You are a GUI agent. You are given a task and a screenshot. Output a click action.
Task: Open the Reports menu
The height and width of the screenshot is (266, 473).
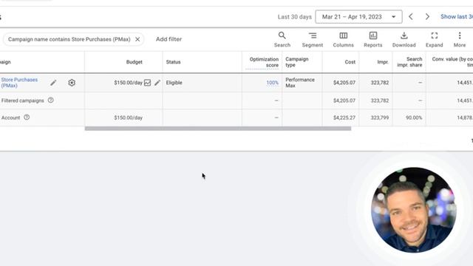tap(372, 39)
